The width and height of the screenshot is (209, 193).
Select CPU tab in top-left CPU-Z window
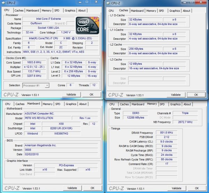pyautogui.click(x=7, y=10)
